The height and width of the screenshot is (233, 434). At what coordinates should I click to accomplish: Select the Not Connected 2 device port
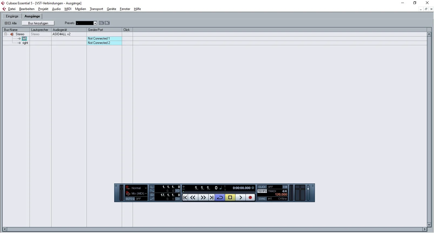[104, 43]
